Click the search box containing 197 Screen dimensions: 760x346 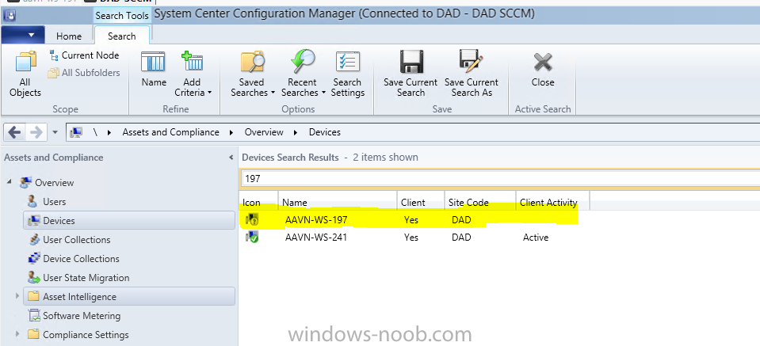pyautogui.click(x=501, y=179)
